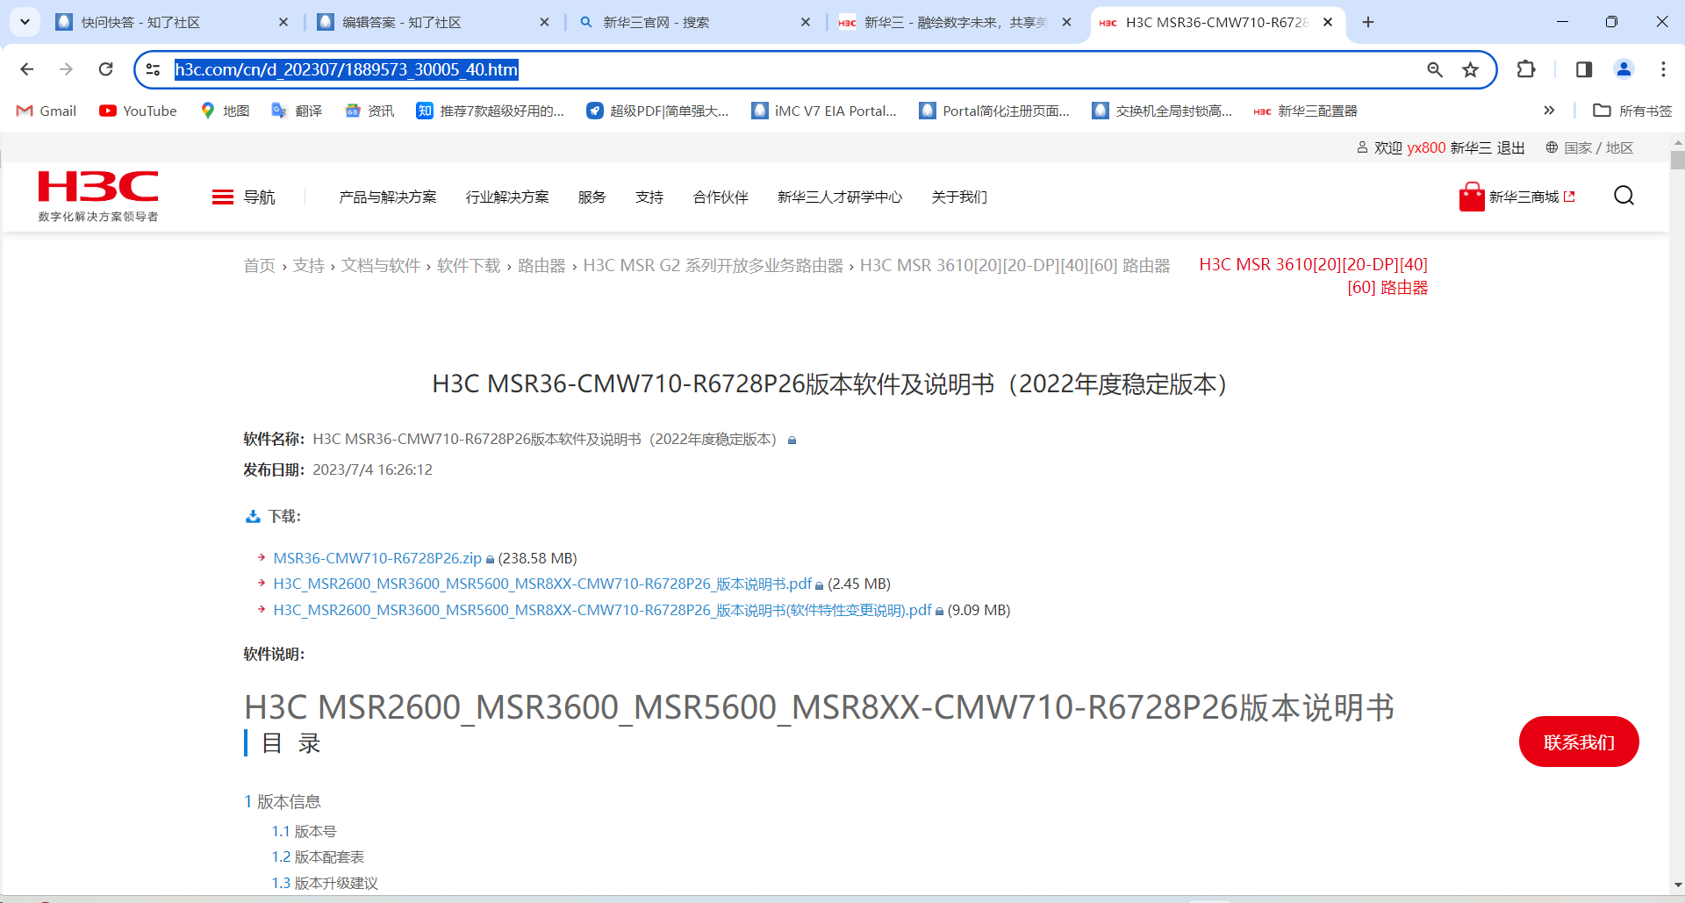Click the H3C logo
The height and width of the screenshot is (903, 1685).
(98, 196)
